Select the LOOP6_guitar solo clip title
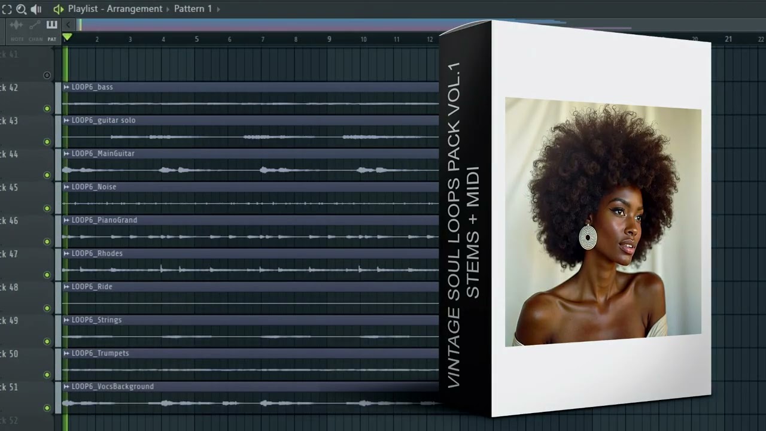This screenshot has height=431, width=766. pos(104,120)
